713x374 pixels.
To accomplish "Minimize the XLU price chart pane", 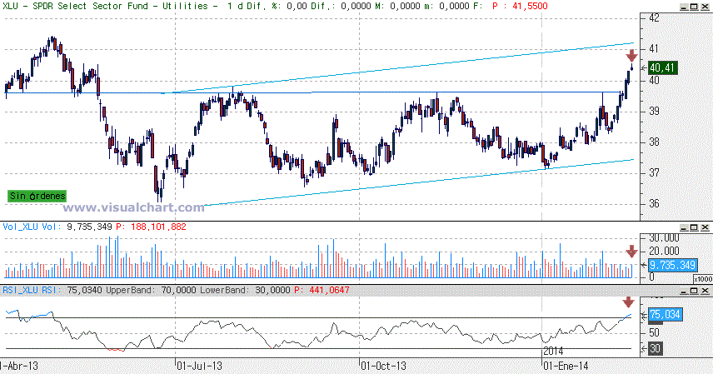I will (x=684, y=7).
